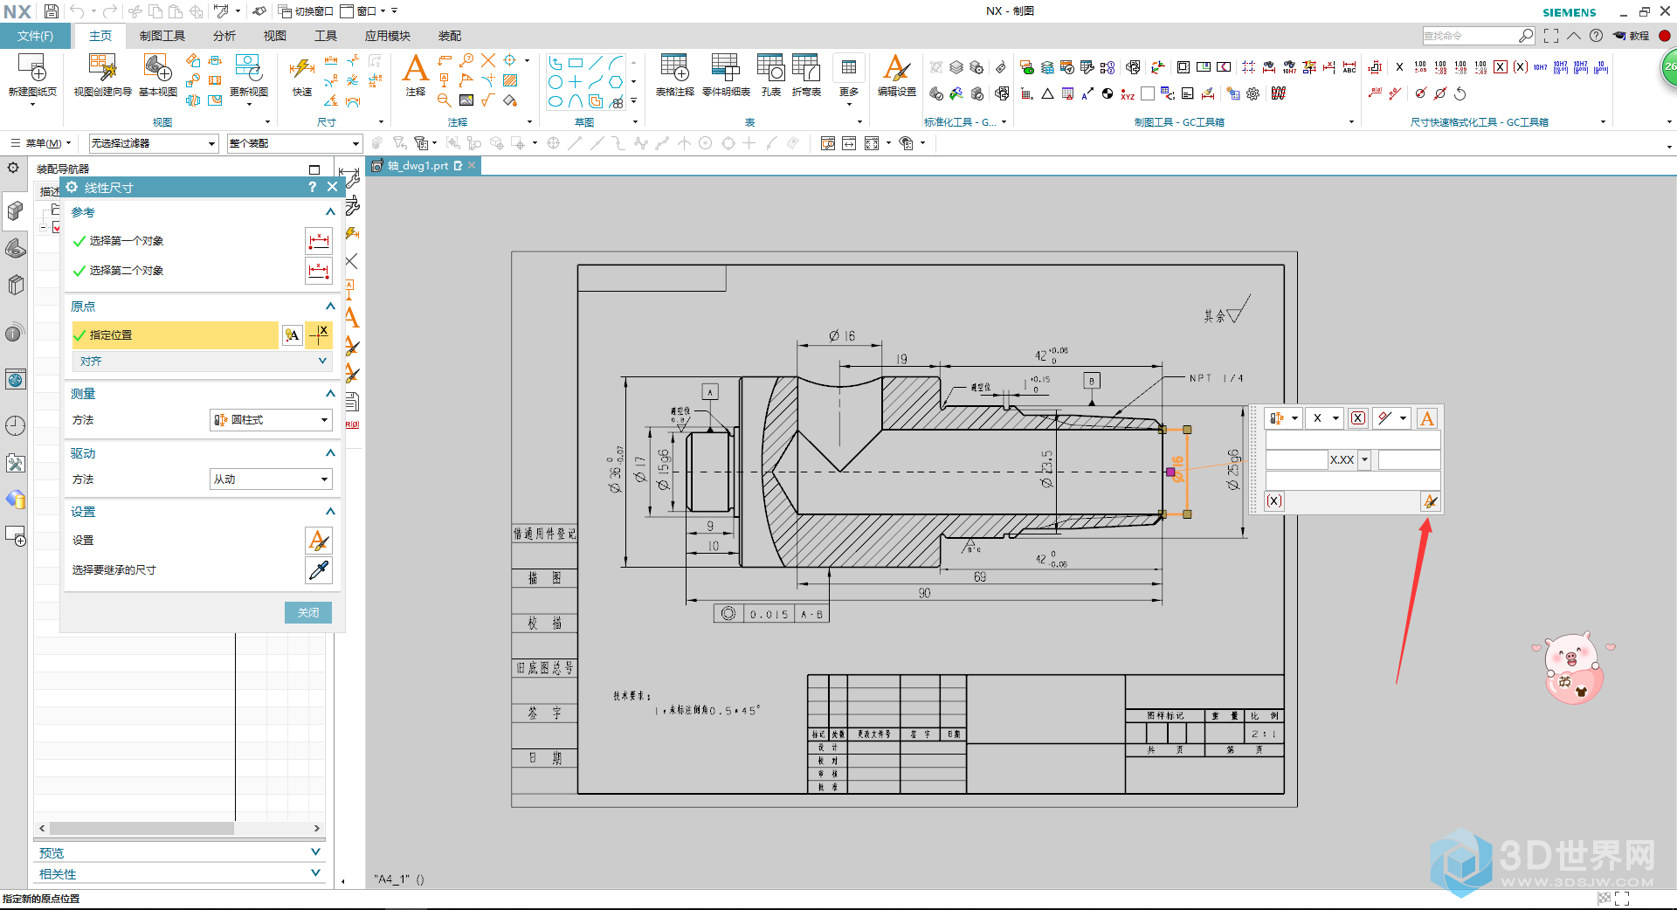Switch to the 制图工具 ribbon tab
The height and width of the screenshot is (910, 1677).
click(x=162, y=36)
